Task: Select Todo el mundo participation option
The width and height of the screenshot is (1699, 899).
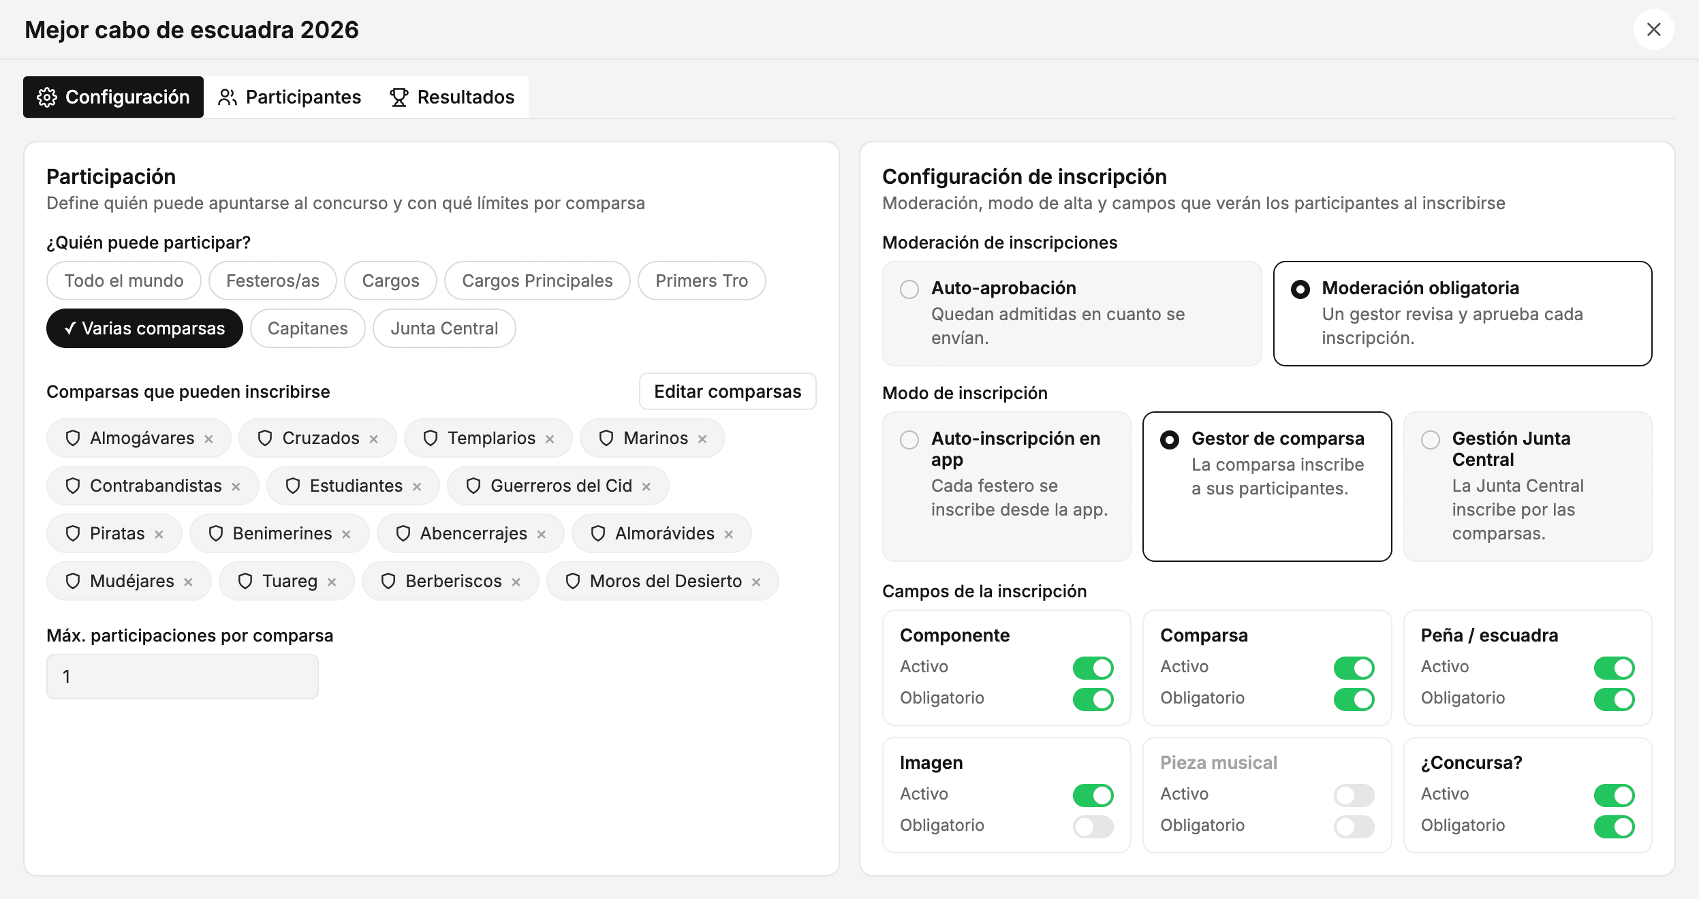Action: [x=124, y=281]
